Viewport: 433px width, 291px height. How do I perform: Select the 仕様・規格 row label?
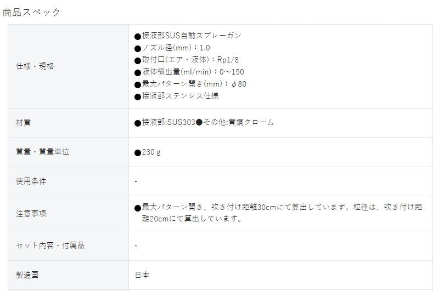35,66
